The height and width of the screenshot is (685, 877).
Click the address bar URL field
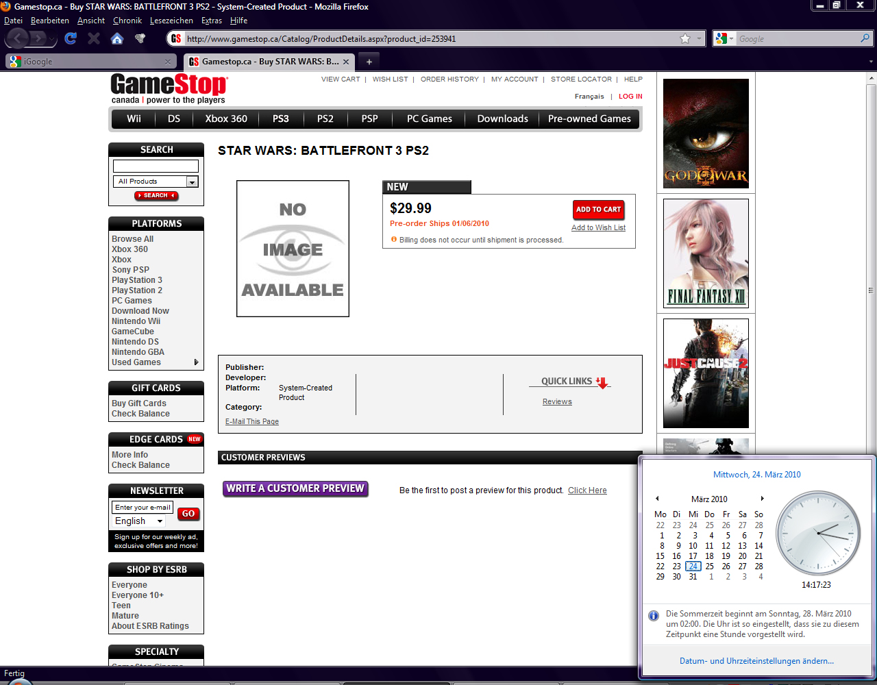point(430,39)
